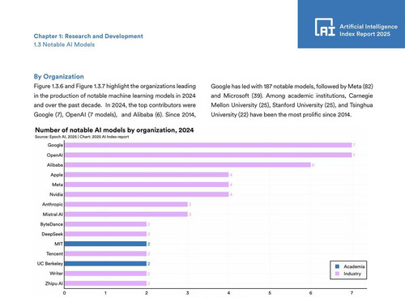This screenshot has width=405, height=297.
Task: Click the DeepSeek bar in the chart
Action: pos(105,234)
